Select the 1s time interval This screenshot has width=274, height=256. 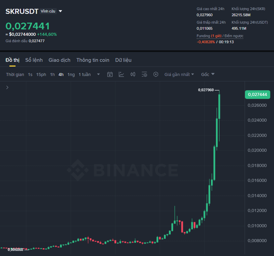coord(30,75)
